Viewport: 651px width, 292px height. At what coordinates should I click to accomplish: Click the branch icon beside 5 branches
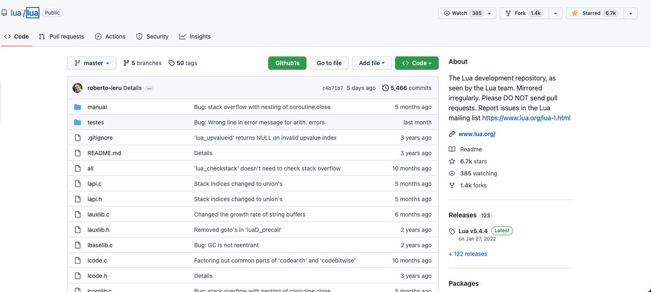pyautogui.click(x=126, y=63)
